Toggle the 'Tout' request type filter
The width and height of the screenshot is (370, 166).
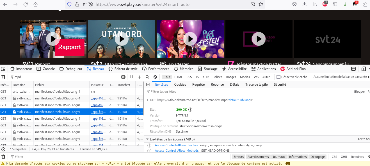(167, 77)
